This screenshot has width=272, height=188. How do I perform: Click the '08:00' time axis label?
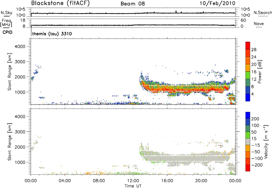(x=99, y=181)
